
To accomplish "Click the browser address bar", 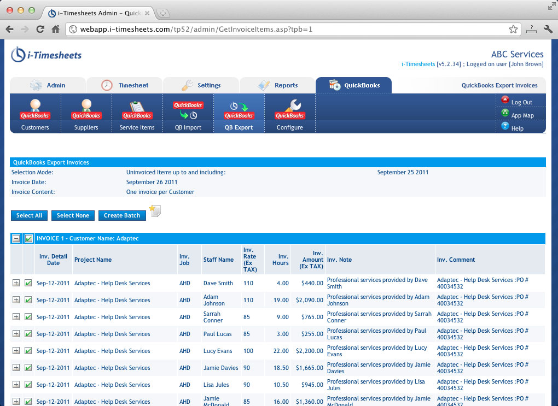I will point(294,29).
